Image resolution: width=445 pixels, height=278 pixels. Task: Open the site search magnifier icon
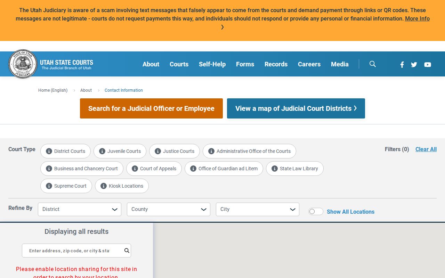click(x=373, y=64)
